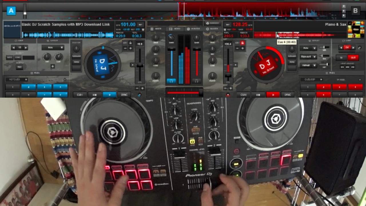The image size is (366, 206).
Task: Toggle right channel headphone cue icon
Action: pyautogui.click(x=197, y=81)
